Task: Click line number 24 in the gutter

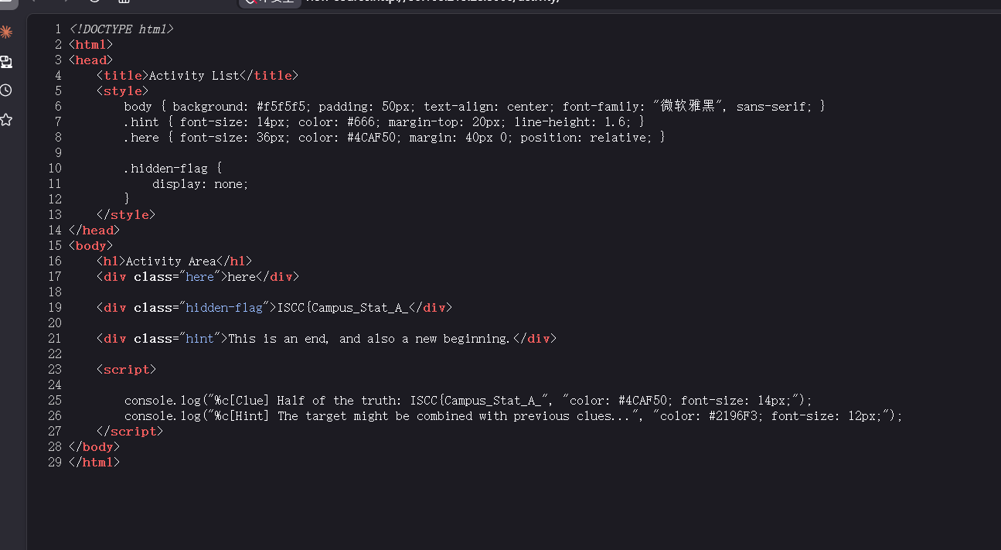Action: tap(55, 385)
